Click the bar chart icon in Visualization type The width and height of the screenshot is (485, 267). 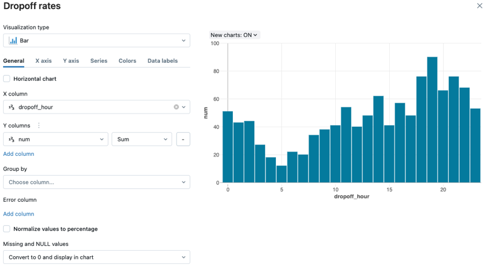[x=13, y=40]
